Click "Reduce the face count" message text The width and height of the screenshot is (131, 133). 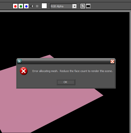(x=73, y=71)
